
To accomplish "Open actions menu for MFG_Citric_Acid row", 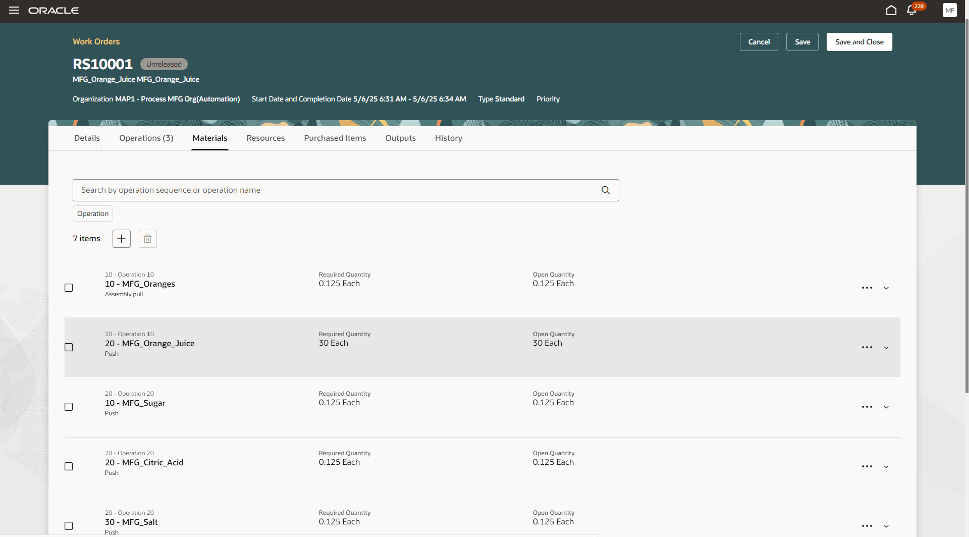I will pos(867,466).
